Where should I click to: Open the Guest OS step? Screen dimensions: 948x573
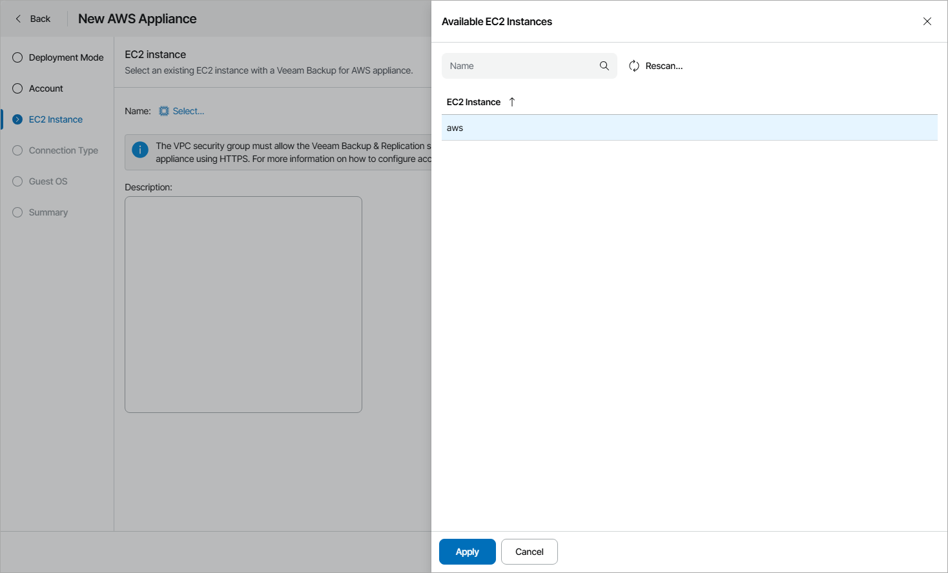48,181
